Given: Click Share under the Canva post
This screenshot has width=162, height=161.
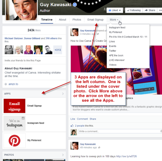Looking at the screenshot, I should [93, 119].
